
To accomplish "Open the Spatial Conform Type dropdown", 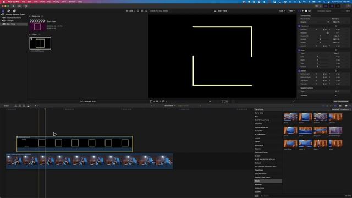I will point(337,91).
